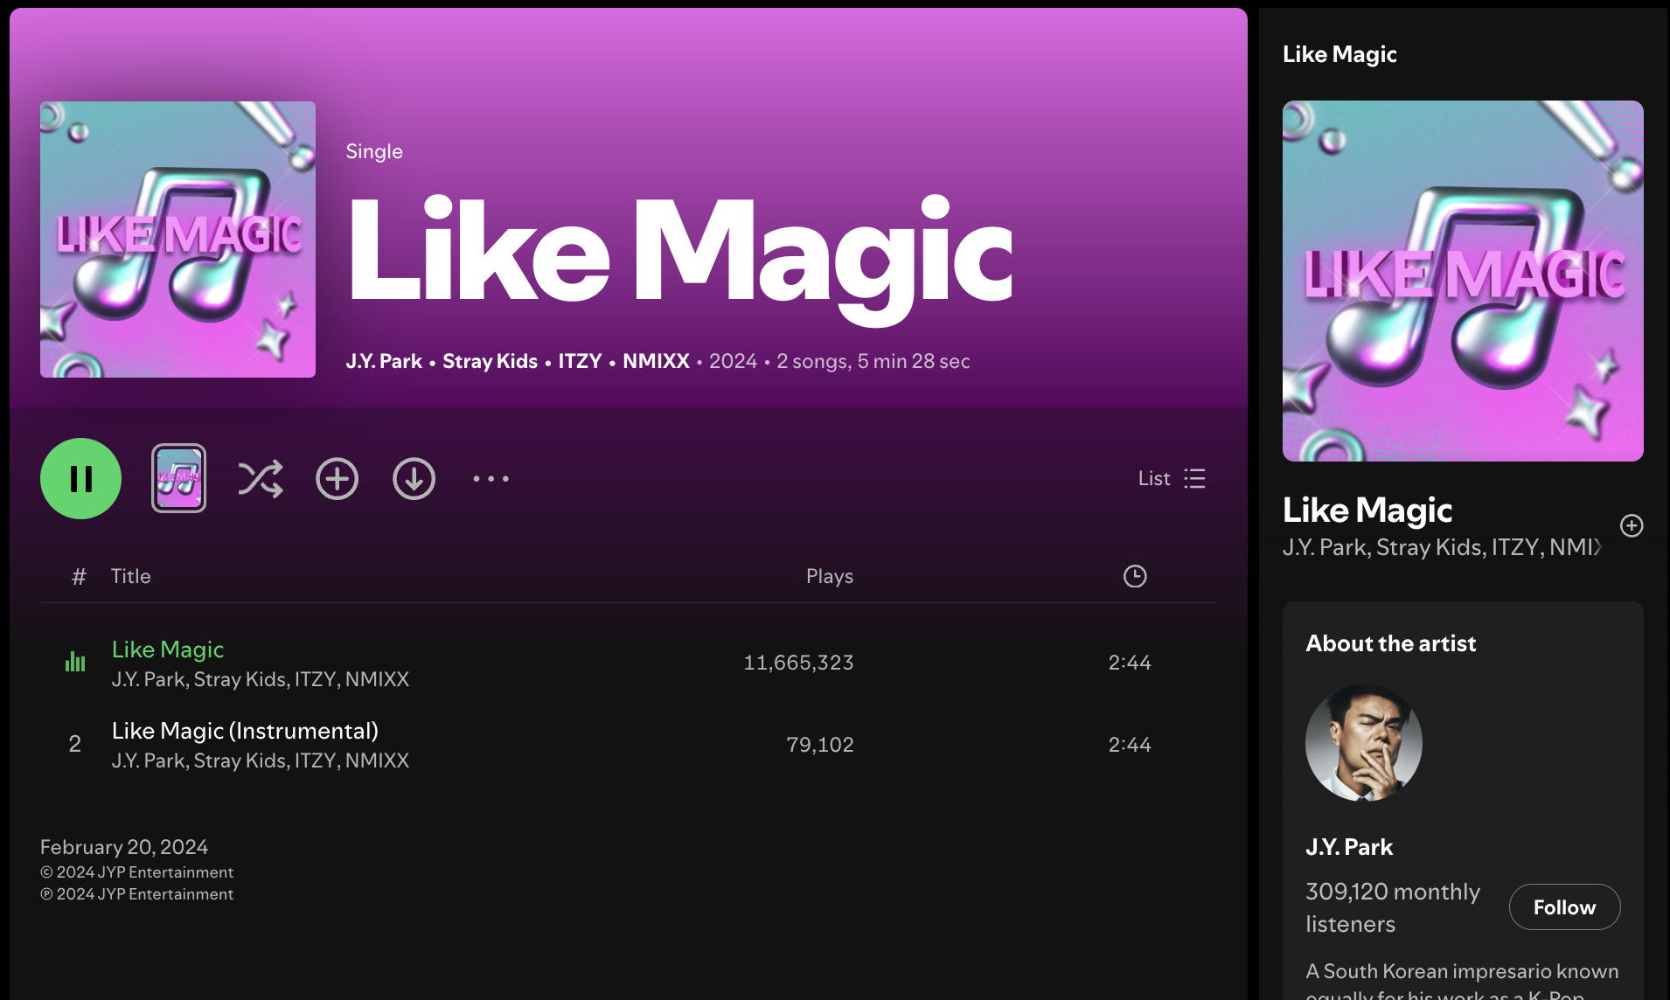
Task: Click the large Like Magic album cover
Action: 177,240
